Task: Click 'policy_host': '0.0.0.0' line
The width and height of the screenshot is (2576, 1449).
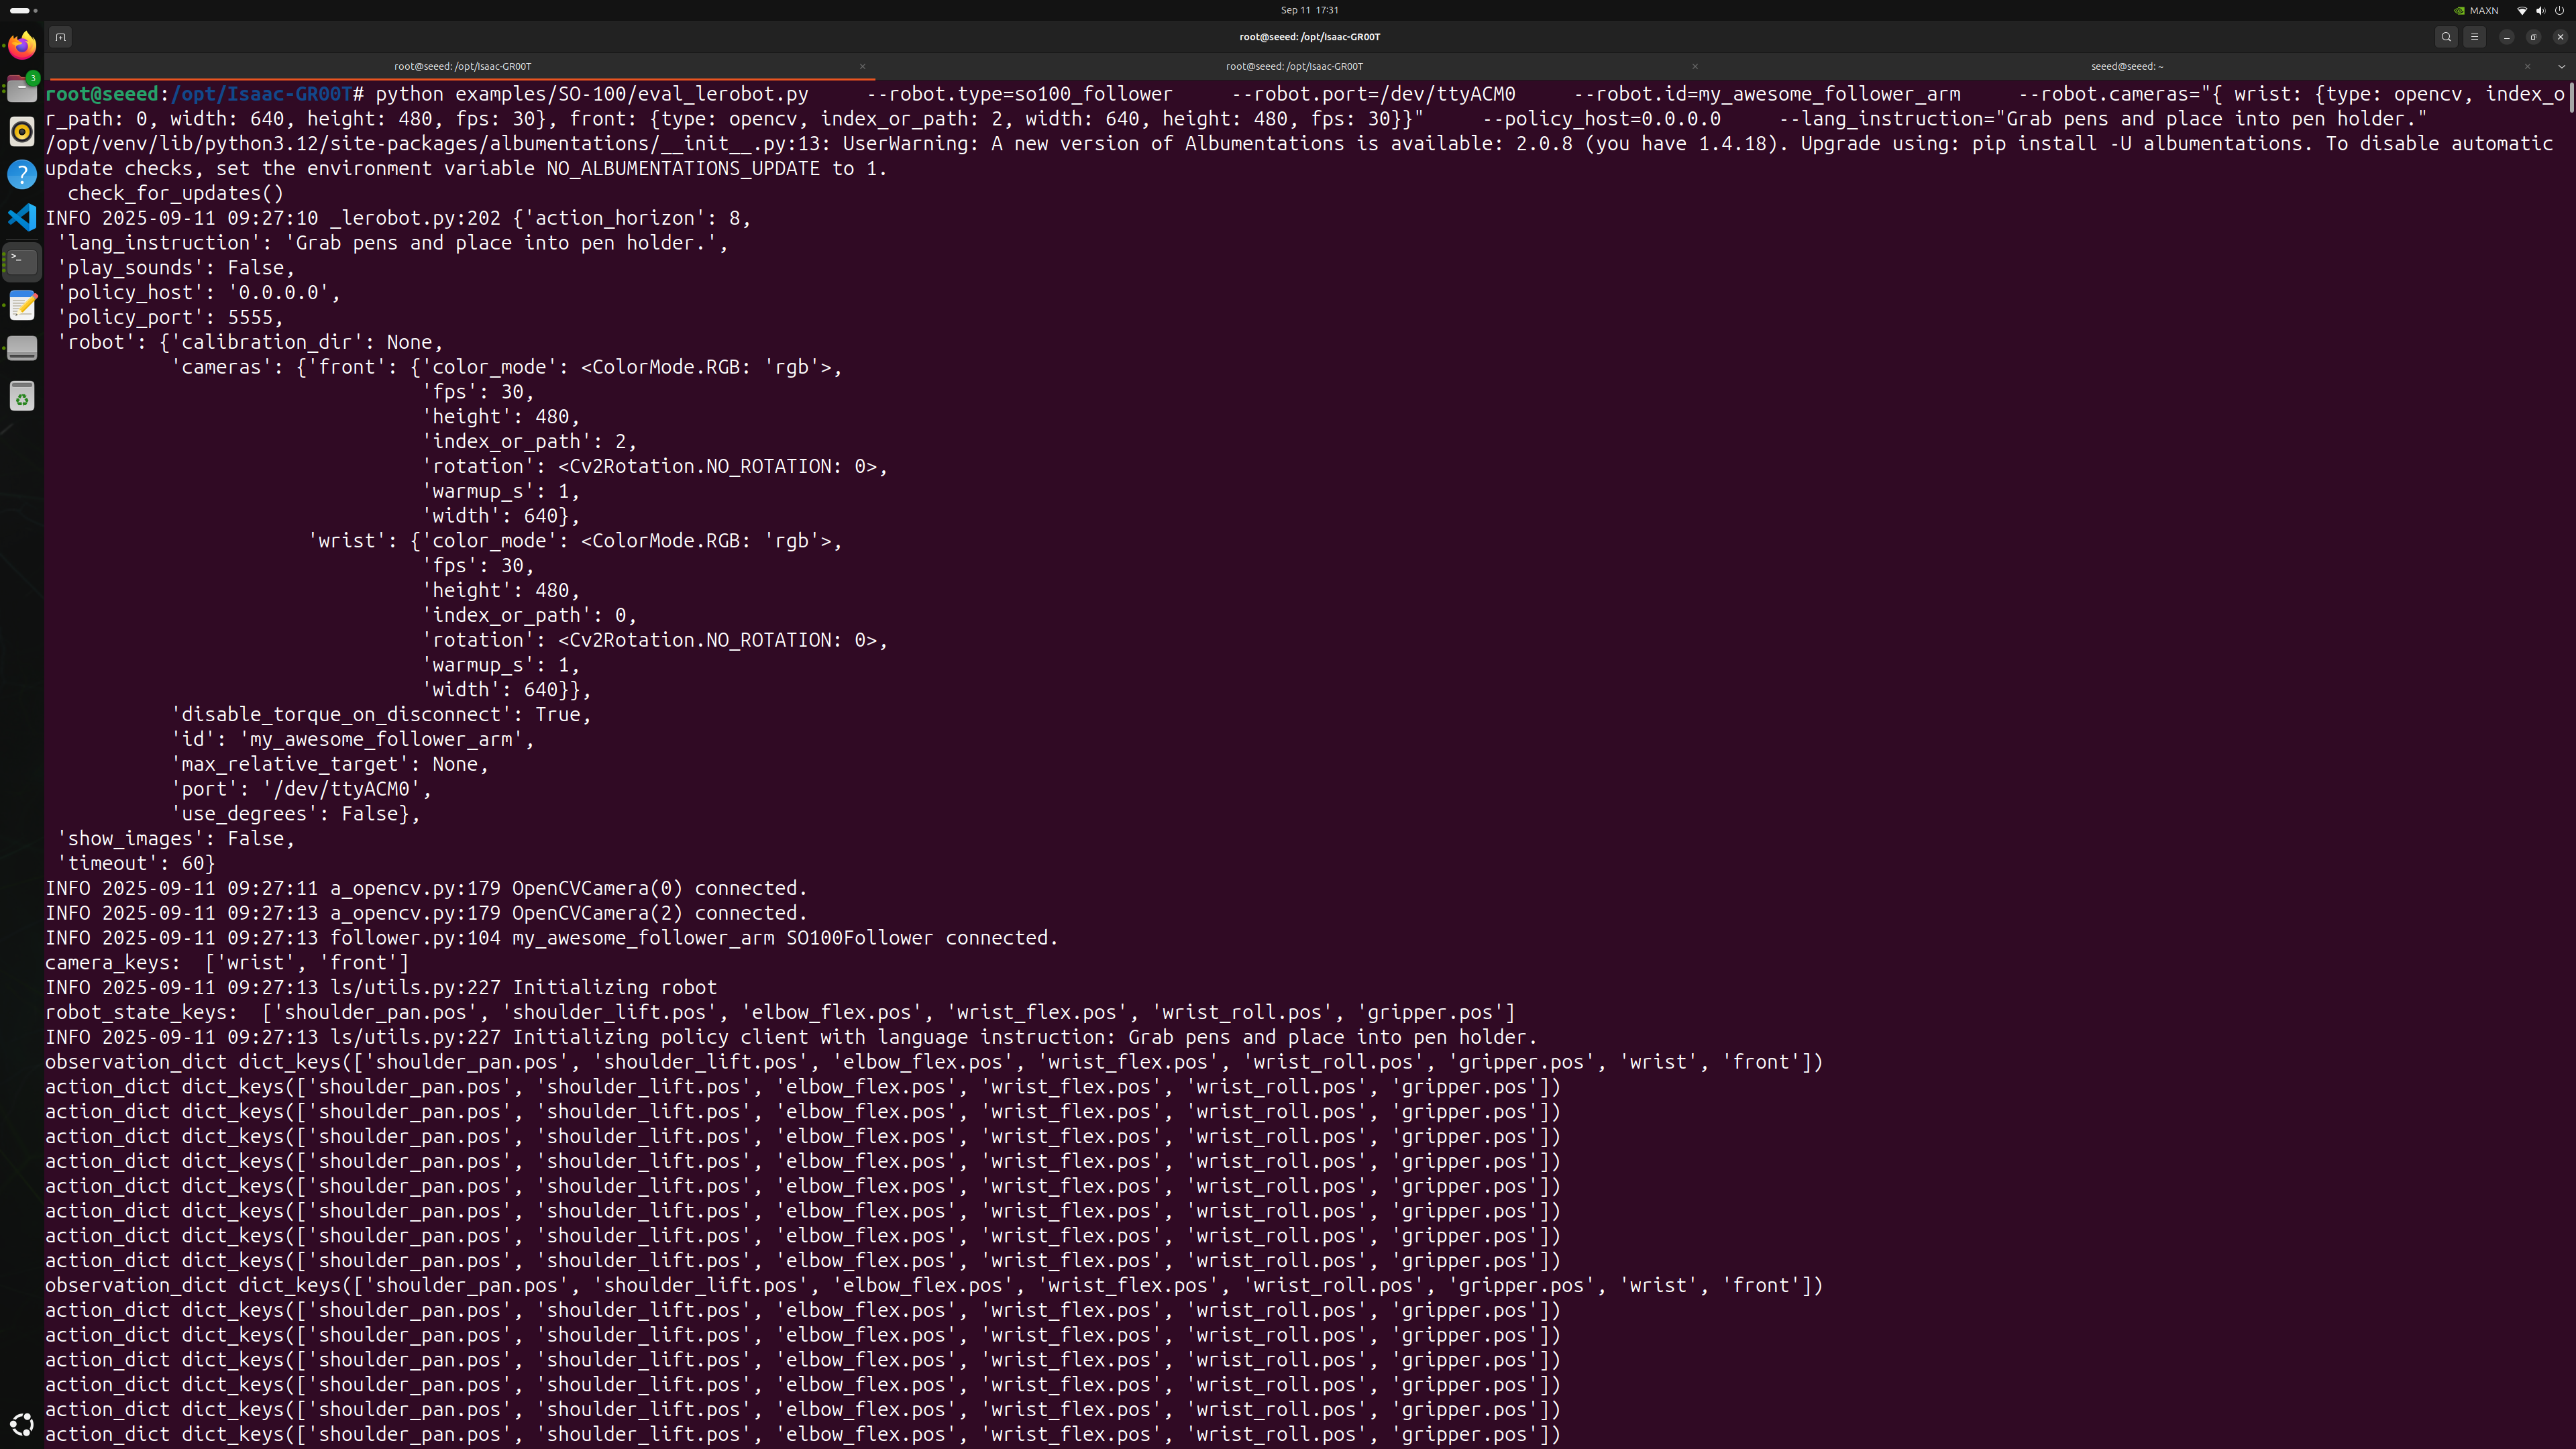Action: click(x=199, y=292)
